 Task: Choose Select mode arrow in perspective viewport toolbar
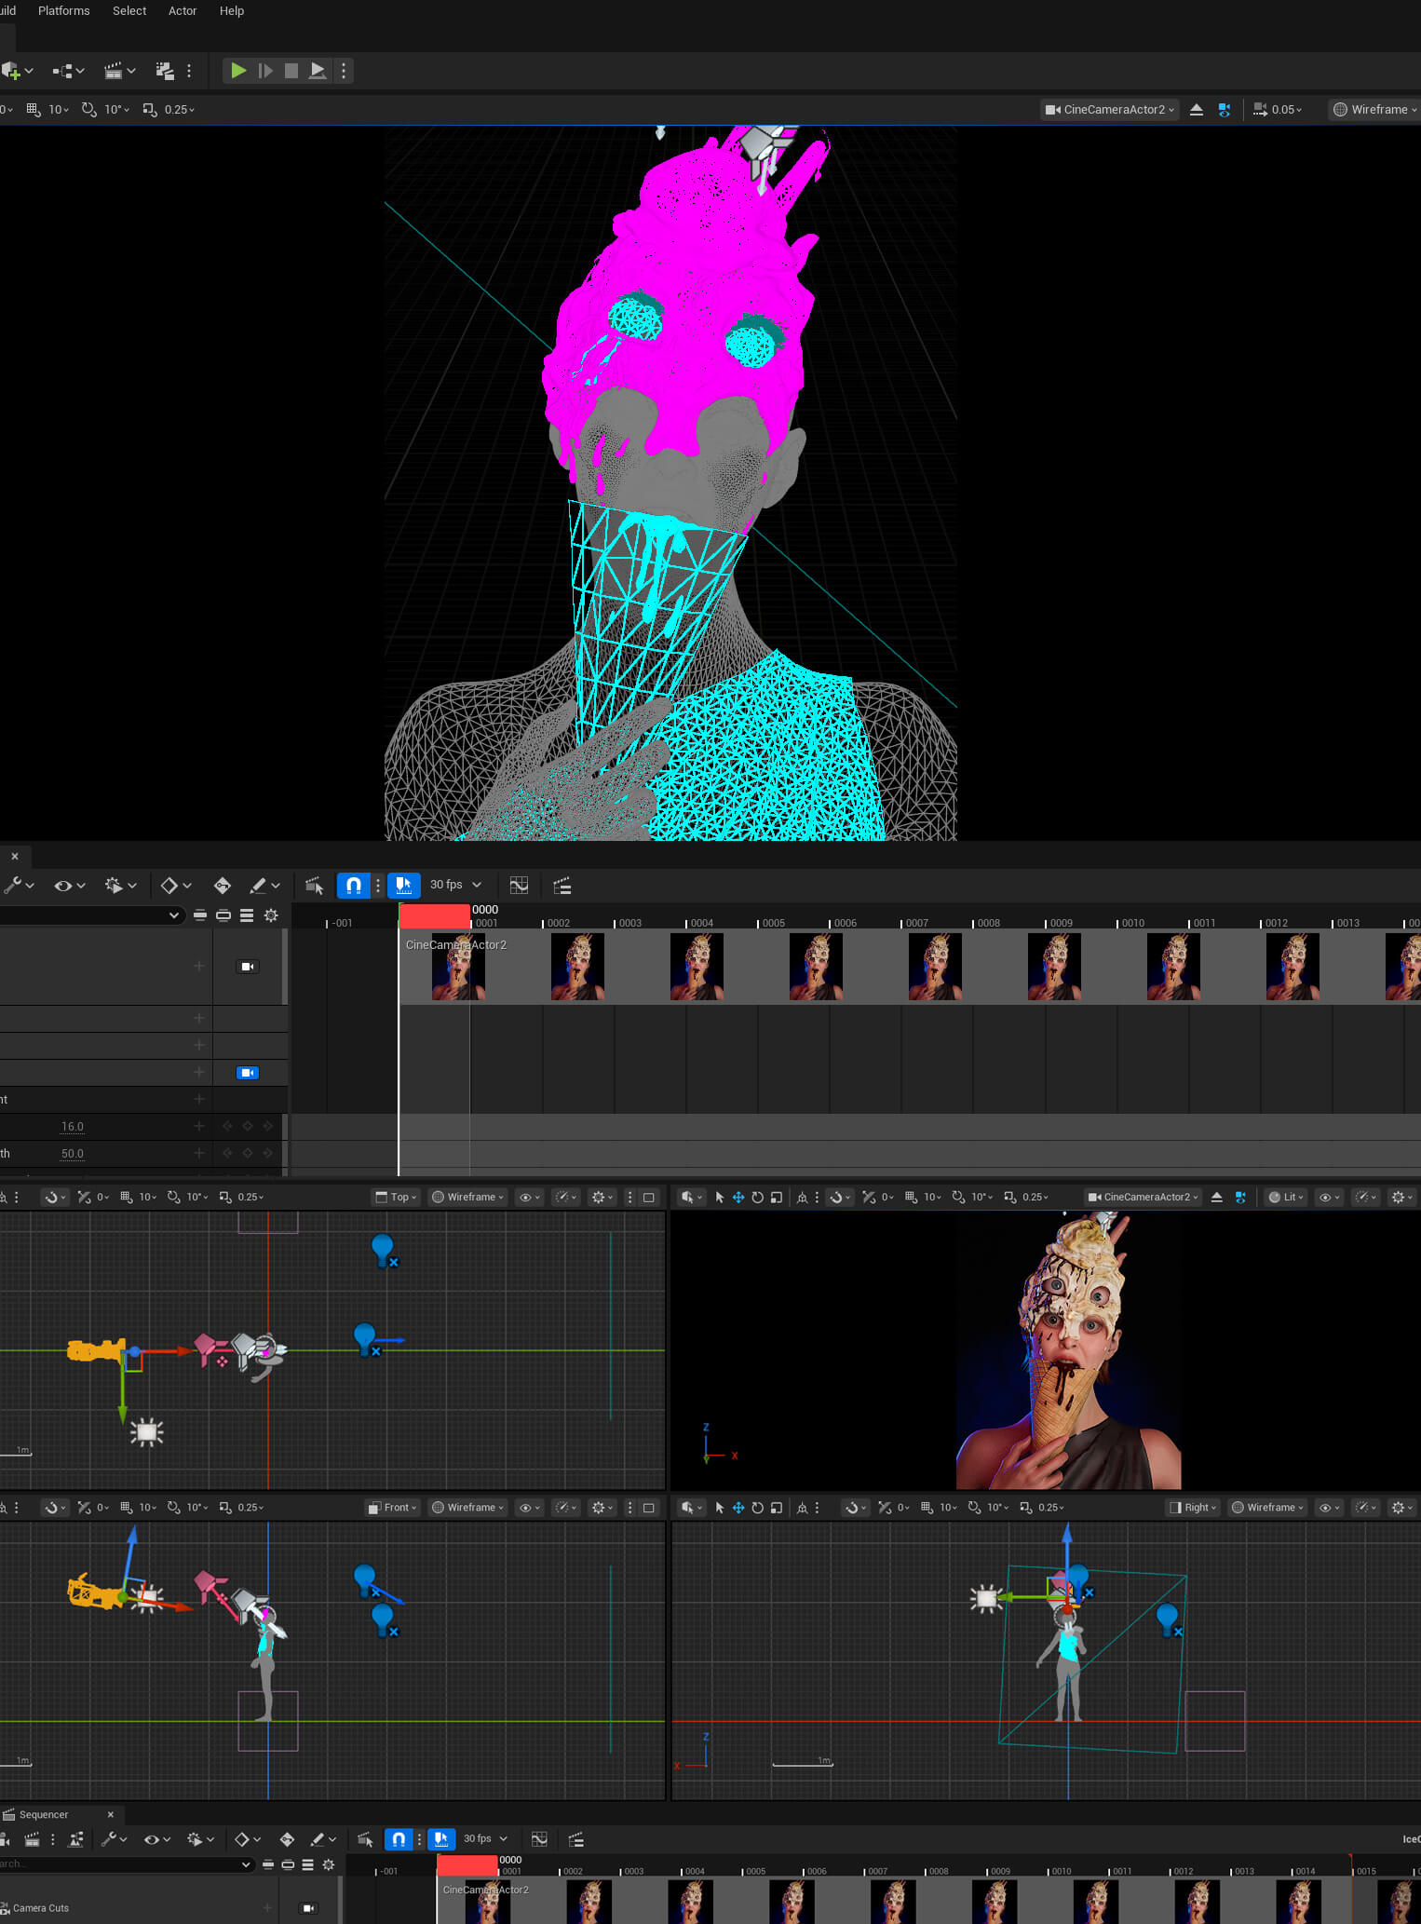(719, 1198)
